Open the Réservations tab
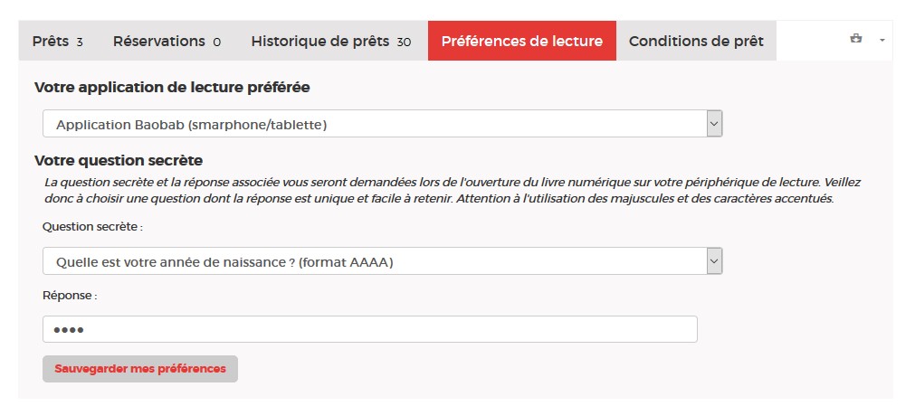The width and height of the screenshot is (915, 406). point(158,42)
